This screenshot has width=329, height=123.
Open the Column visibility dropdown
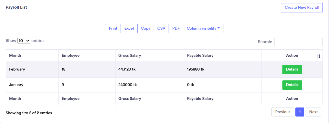click(x=203, y=28)
